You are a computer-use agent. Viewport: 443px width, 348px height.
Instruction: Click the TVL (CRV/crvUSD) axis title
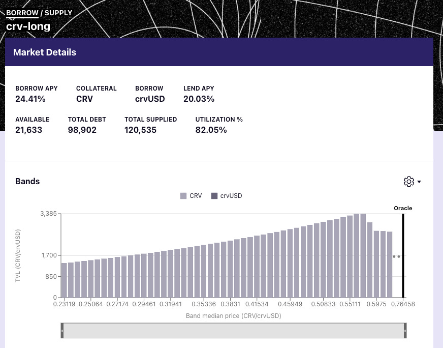point(18,255)
